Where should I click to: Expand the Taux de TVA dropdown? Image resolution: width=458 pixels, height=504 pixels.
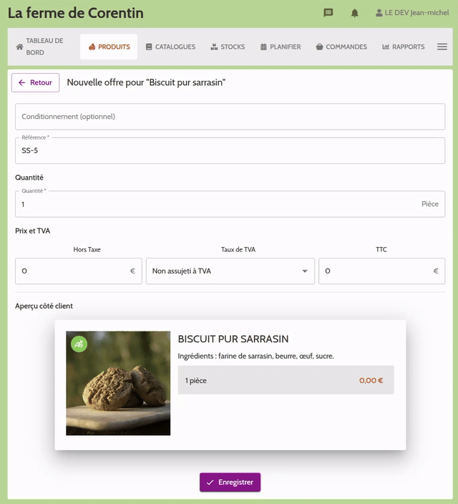coord(230,271)
